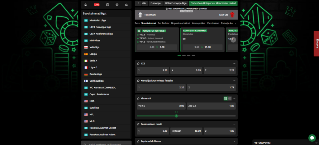Select the boosted 5.50 Bet Builder odds

pyautogui.click(x=157, y=47)
